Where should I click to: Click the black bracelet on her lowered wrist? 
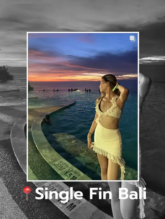(x=90, y=133)
